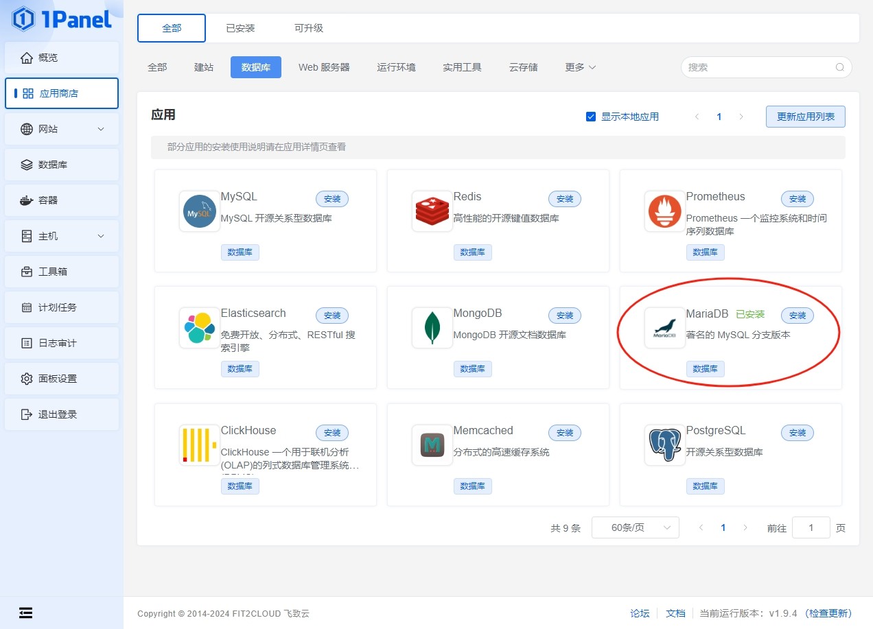
Task: Collapse the sidebar menu icon
Action: pyautogui.click(x=25, y=613)
